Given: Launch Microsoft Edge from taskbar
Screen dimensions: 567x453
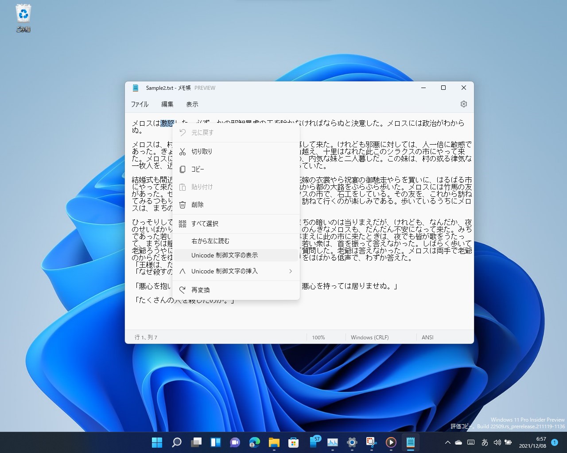Looking at the screenshot, I should pos(254,442).
